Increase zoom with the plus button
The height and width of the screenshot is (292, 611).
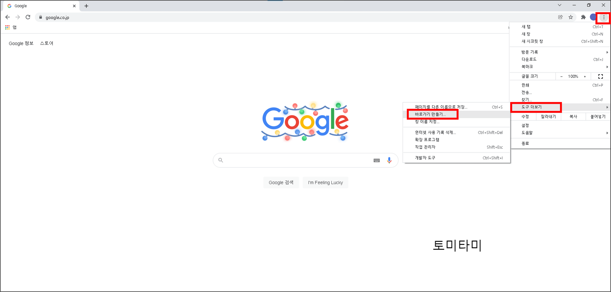point(585,76)
